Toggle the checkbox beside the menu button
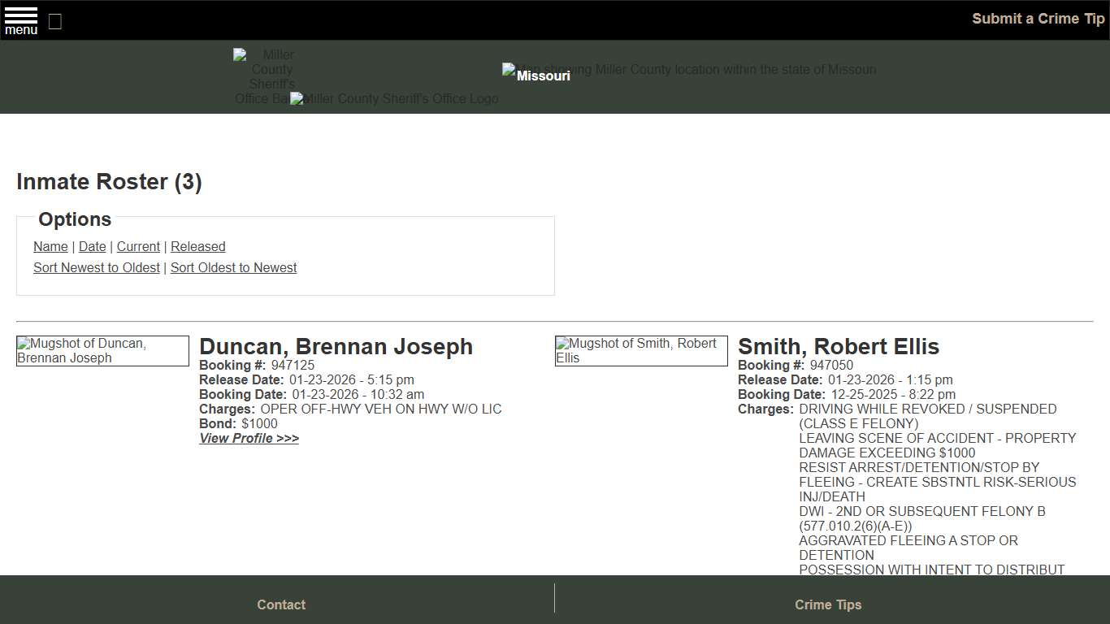 [54, 22]
